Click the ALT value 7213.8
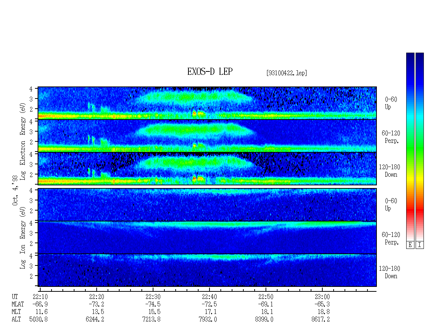 click(151, 320)
